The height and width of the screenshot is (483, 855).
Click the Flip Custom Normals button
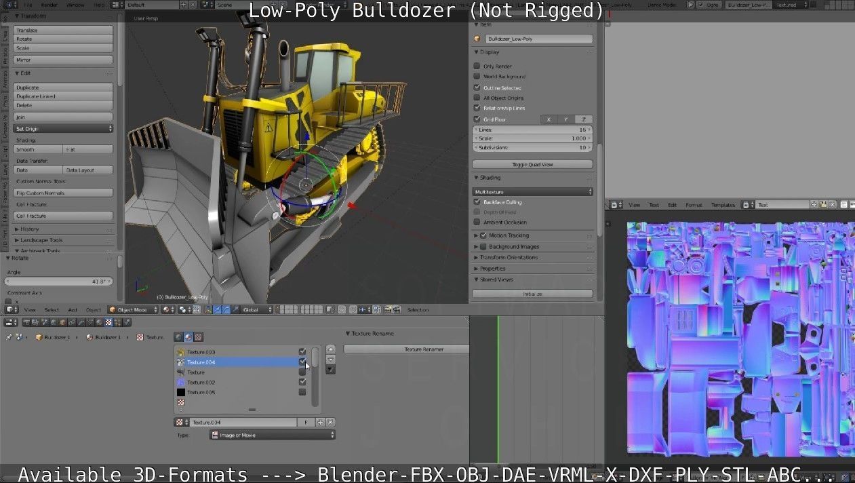pos(64,193)
